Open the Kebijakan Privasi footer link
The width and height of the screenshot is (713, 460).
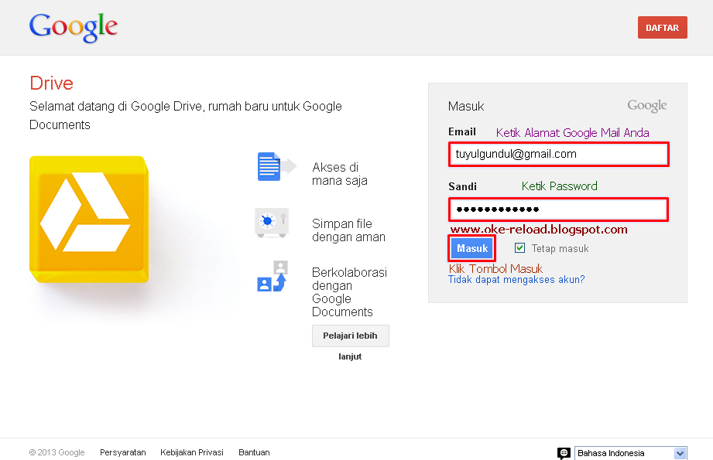tap(192, 452)
